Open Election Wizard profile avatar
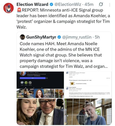 click(9, 8)
